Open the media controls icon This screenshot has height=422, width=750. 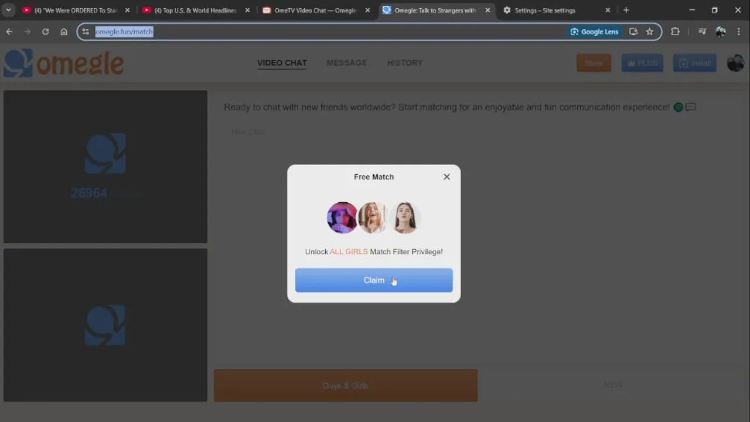[x=702, y=32]
